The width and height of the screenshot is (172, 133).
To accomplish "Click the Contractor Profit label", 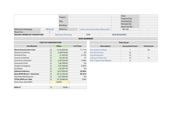I will 21,63.
